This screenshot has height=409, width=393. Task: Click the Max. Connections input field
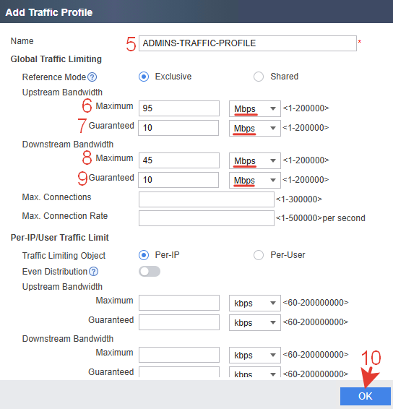point(207,199)
